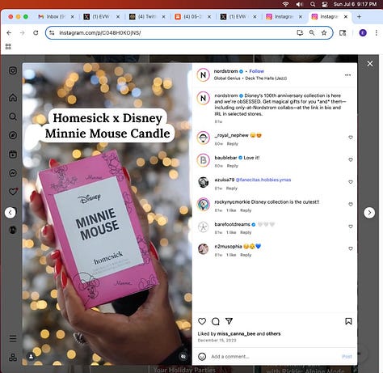Screen dimensions: 383x373
Task: Reload the page
Action: [36, 33]
